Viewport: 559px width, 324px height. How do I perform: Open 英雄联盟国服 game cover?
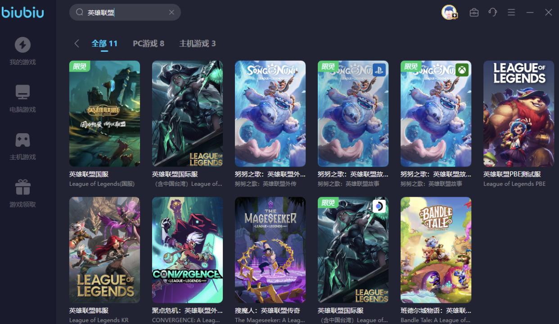click(x=104, y=114)
